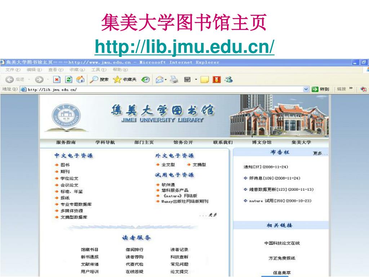
Task: Open 多媒体资源 link
Action: [x=72, y=211]
